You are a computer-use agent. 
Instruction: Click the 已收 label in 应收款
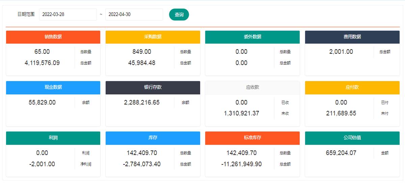point(285,103)
